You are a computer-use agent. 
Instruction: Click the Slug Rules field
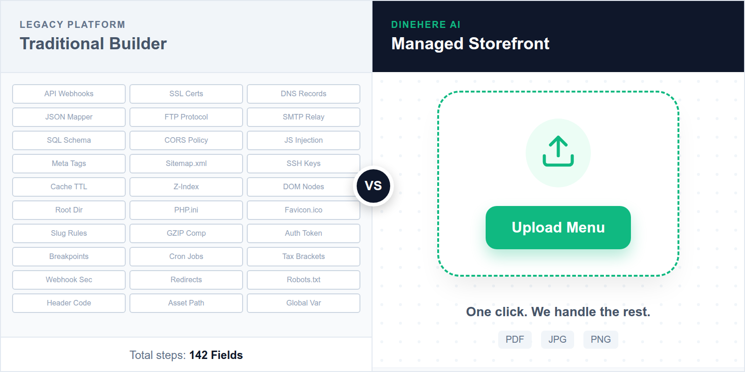(69, 233)
